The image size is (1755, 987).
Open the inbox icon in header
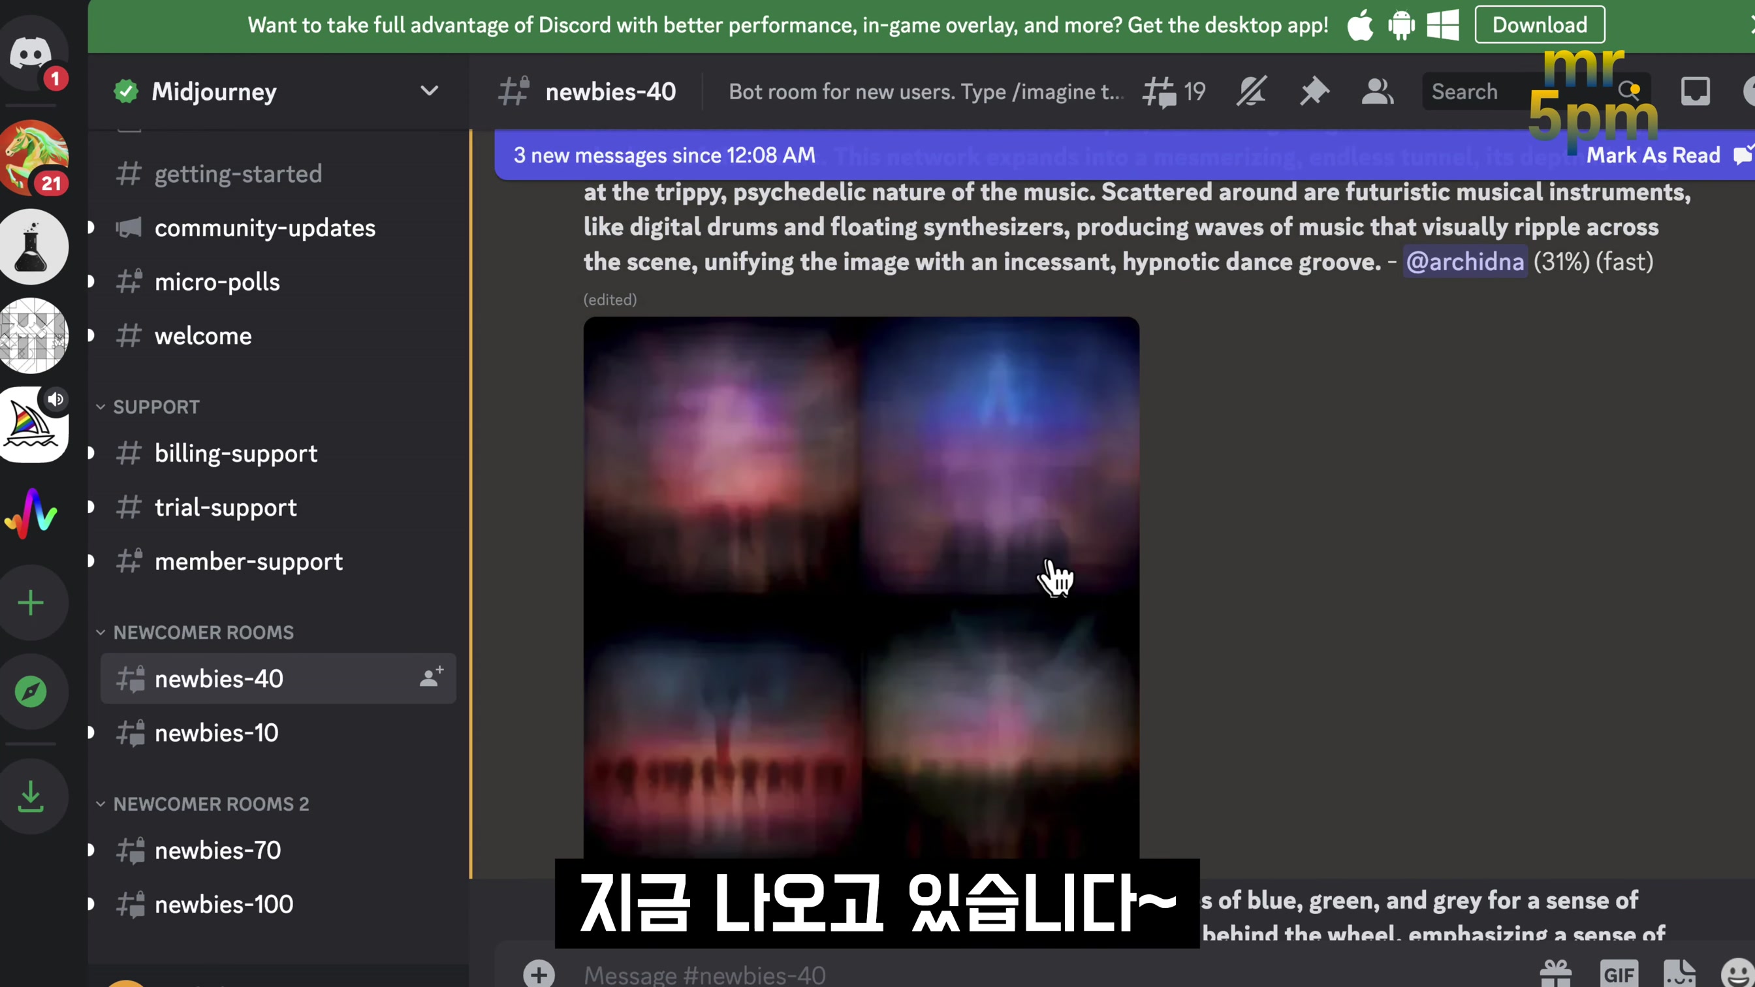[x=1695, y=91]
